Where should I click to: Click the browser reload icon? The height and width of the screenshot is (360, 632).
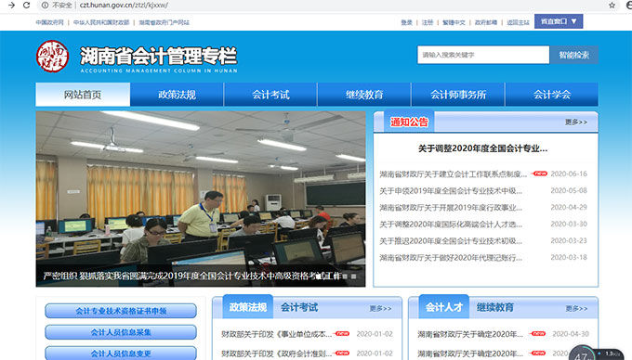click(x=26, y=6)
